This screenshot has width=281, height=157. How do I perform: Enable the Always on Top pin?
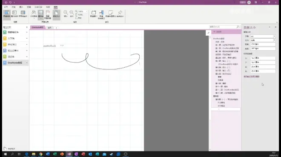120,14
